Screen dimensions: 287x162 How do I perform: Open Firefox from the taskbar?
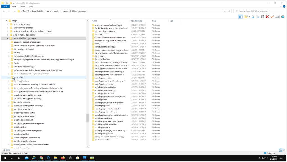[63, 158]
